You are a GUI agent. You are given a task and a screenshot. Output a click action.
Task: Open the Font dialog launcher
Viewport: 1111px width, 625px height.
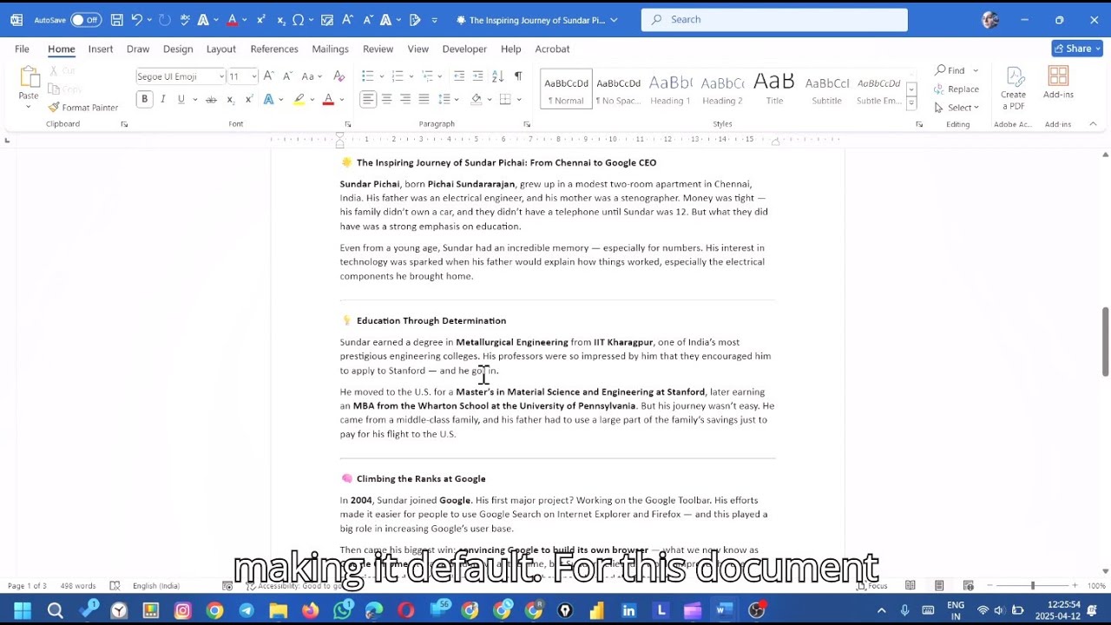345,125
